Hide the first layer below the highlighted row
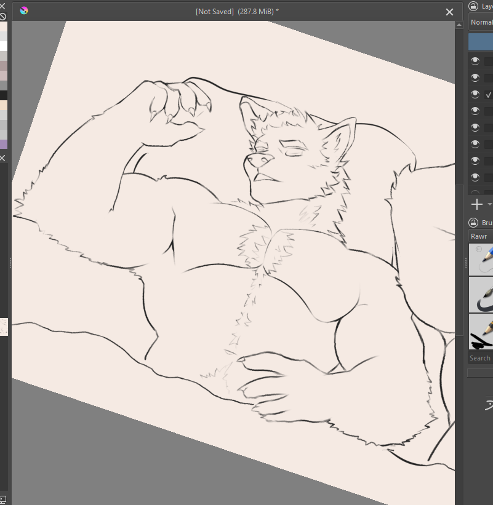This screenshot has width=493, height=505. 475,61
